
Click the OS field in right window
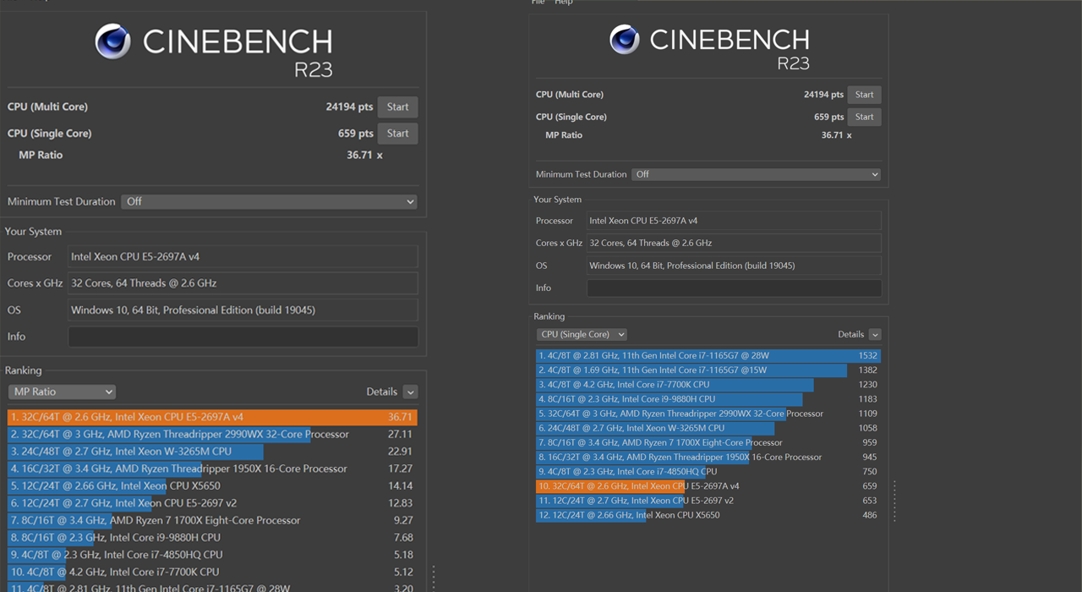coord(735,266)
